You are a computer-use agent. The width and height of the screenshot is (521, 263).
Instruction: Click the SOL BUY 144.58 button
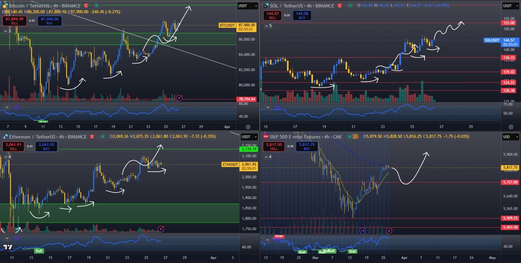tap(302, 16)
